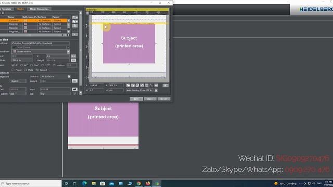Open the Microsoft Store taskbar icon
Screen dimensions: 333x187
[x=103, y=183]
